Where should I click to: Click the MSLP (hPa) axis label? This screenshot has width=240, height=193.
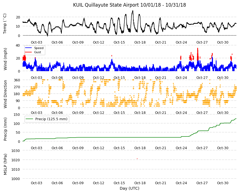pos(5,164)
